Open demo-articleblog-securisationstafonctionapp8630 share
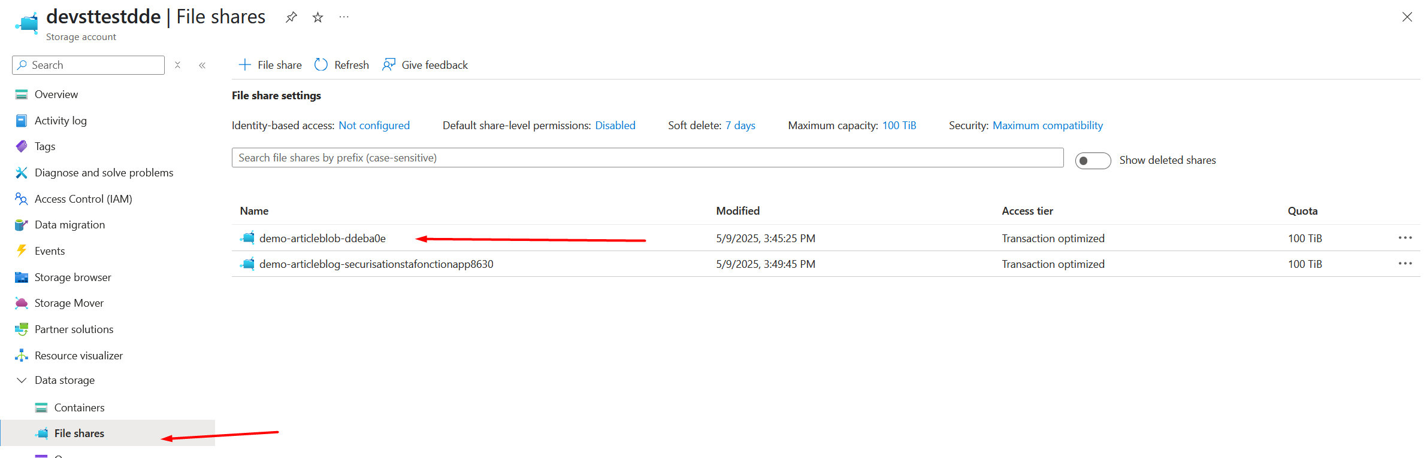 pyautogui.click(x=376, y=264)
